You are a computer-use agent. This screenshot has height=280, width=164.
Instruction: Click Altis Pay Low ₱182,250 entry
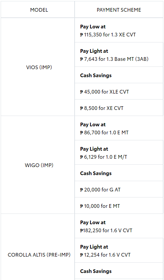[x=119, y=226]
